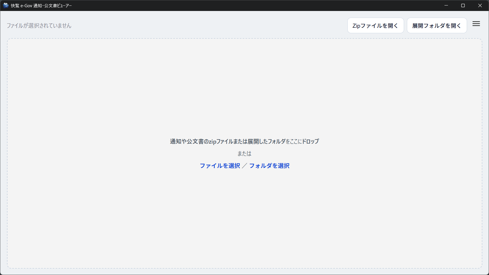Click the 展開フォルダを開く button
Image resolution: width=489 pixels, height=275 pixels.
point(436,26)
